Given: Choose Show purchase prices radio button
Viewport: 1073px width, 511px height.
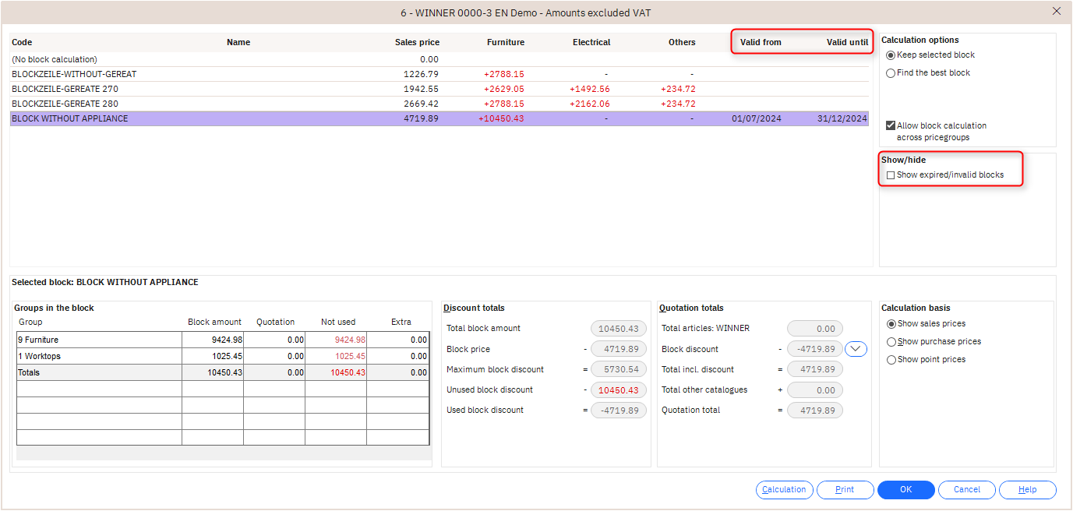Looking at the screenshot, I should click(x=891, y=342).
